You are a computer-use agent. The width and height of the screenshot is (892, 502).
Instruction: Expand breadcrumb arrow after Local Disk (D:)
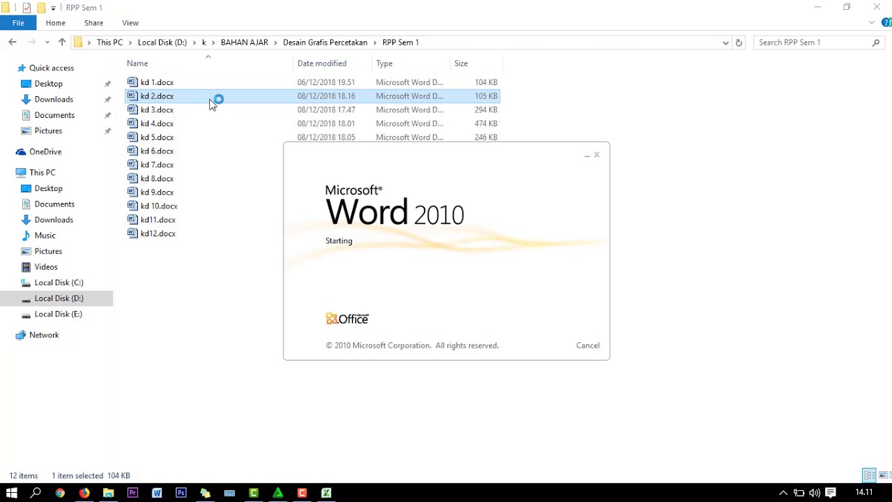click(x=194, y=43)
